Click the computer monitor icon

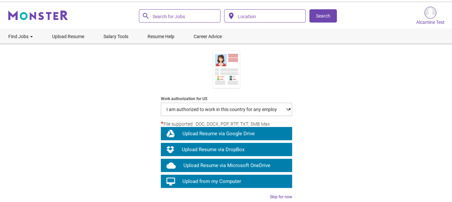point(171,181)
